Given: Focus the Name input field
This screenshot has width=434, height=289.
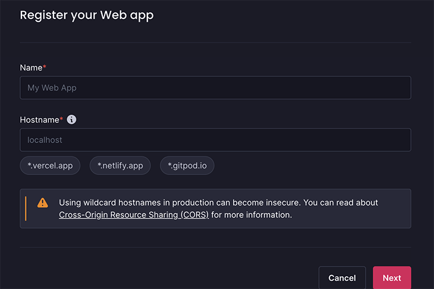Looking at the screenshot, I should pos(215,88).
